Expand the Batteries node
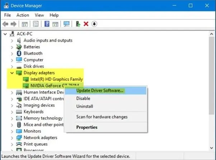Screen dimensions: 216x160 [x=12, y=47]
